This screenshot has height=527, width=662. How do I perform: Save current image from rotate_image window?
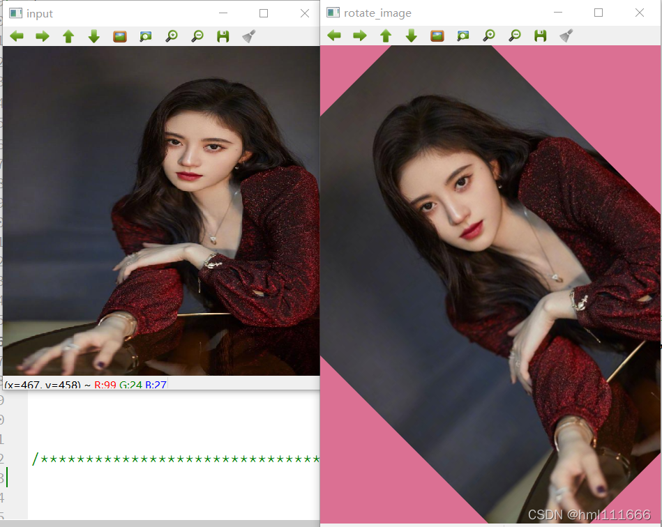[541, 36]
